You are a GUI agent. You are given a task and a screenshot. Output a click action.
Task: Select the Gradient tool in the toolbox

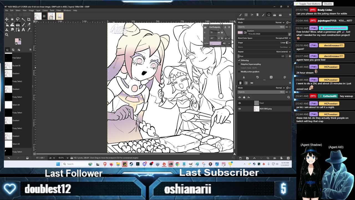coord(18,24)
